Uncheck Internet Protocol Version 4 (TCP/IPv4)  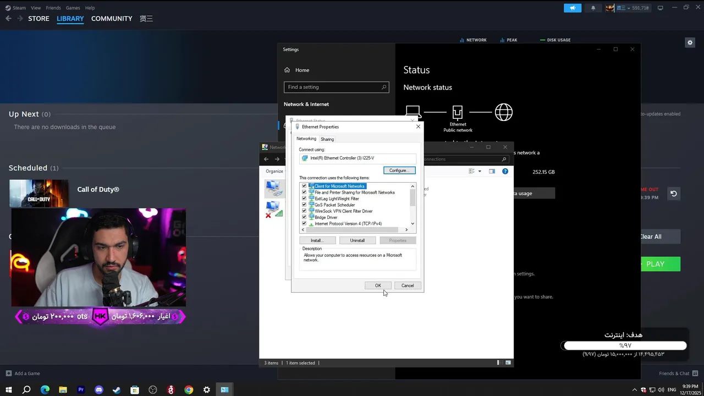coord(304,223)
